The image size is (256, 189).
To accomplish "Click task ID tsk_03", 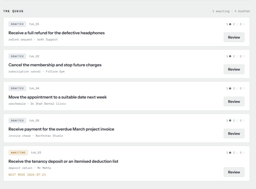I will [x=36, y=153].
